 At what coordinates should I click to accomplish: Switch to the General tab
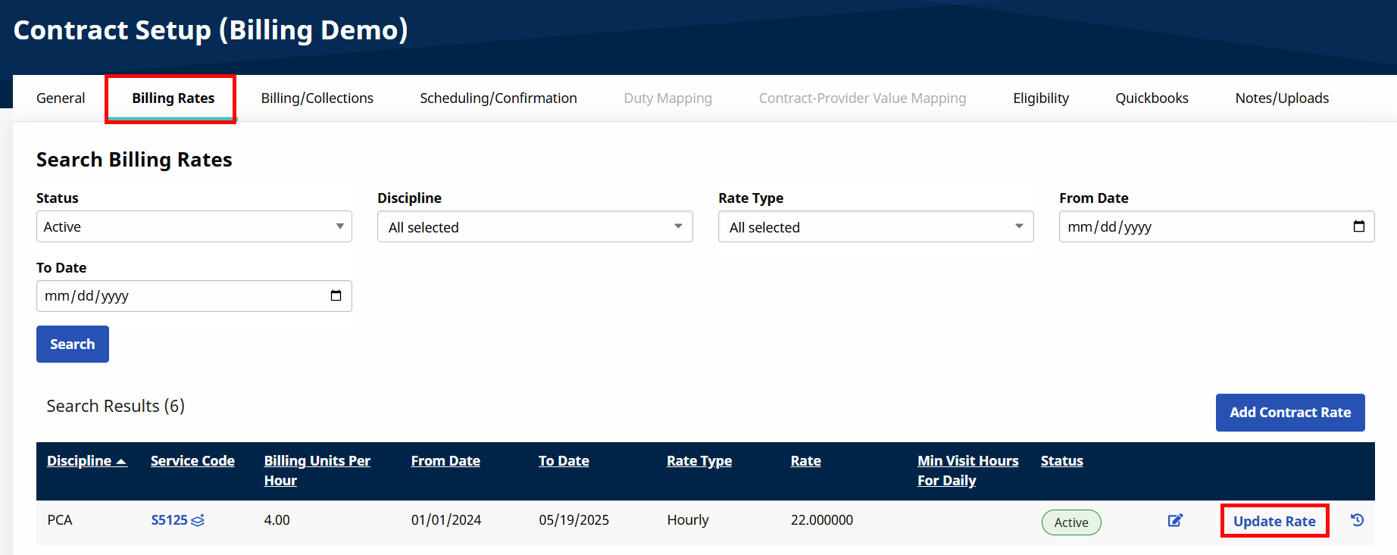click(61, 98)
